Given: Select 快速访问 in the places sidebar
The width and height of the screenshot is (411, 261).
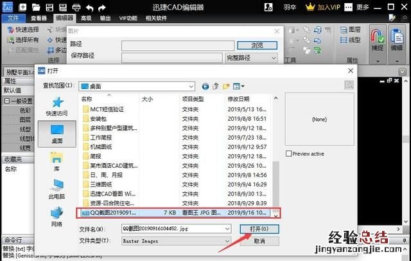Looking at the screenshot, I should [57, 107].
